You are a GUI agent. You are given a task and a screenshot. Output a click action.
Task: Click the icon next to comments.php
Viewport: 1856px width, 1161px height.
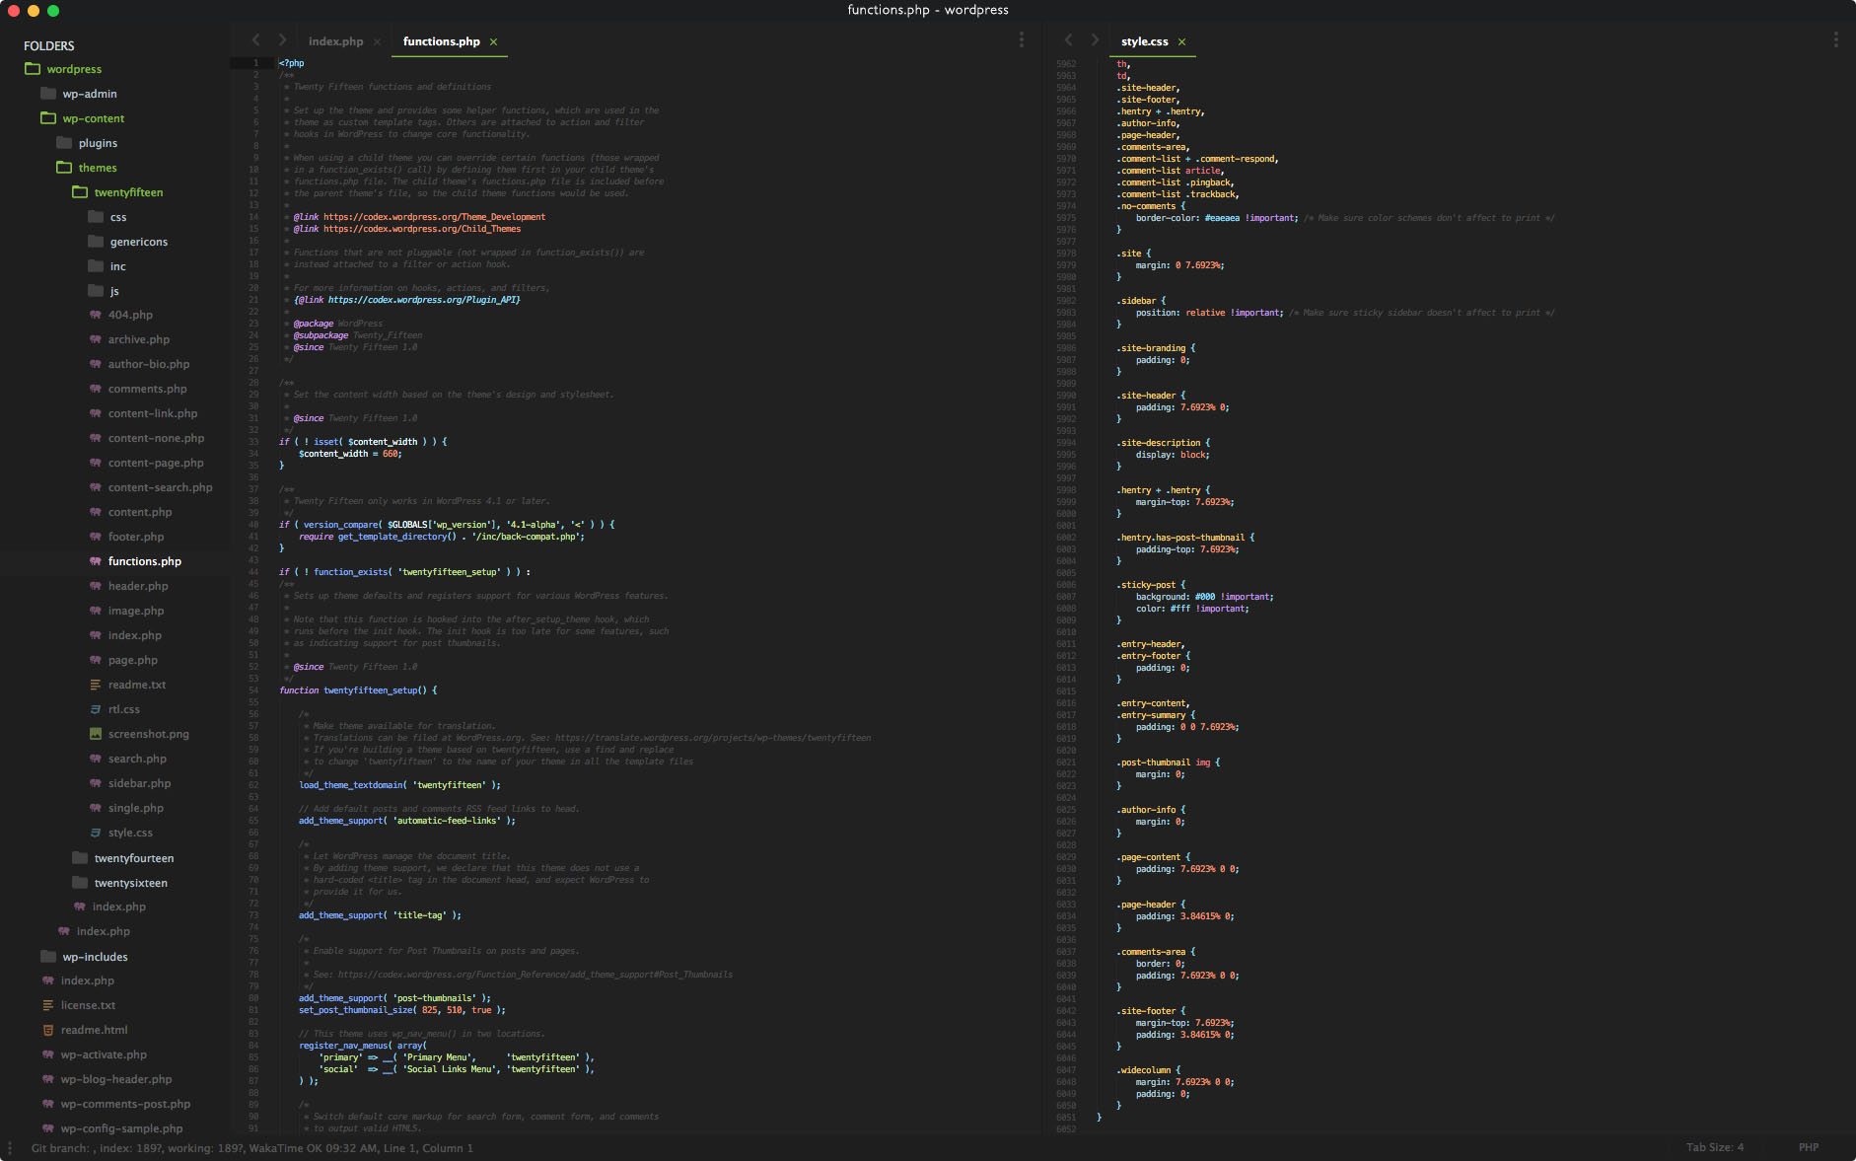[x=96, y=389]
